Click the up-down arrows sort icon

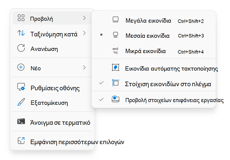[x=21, y=33]
